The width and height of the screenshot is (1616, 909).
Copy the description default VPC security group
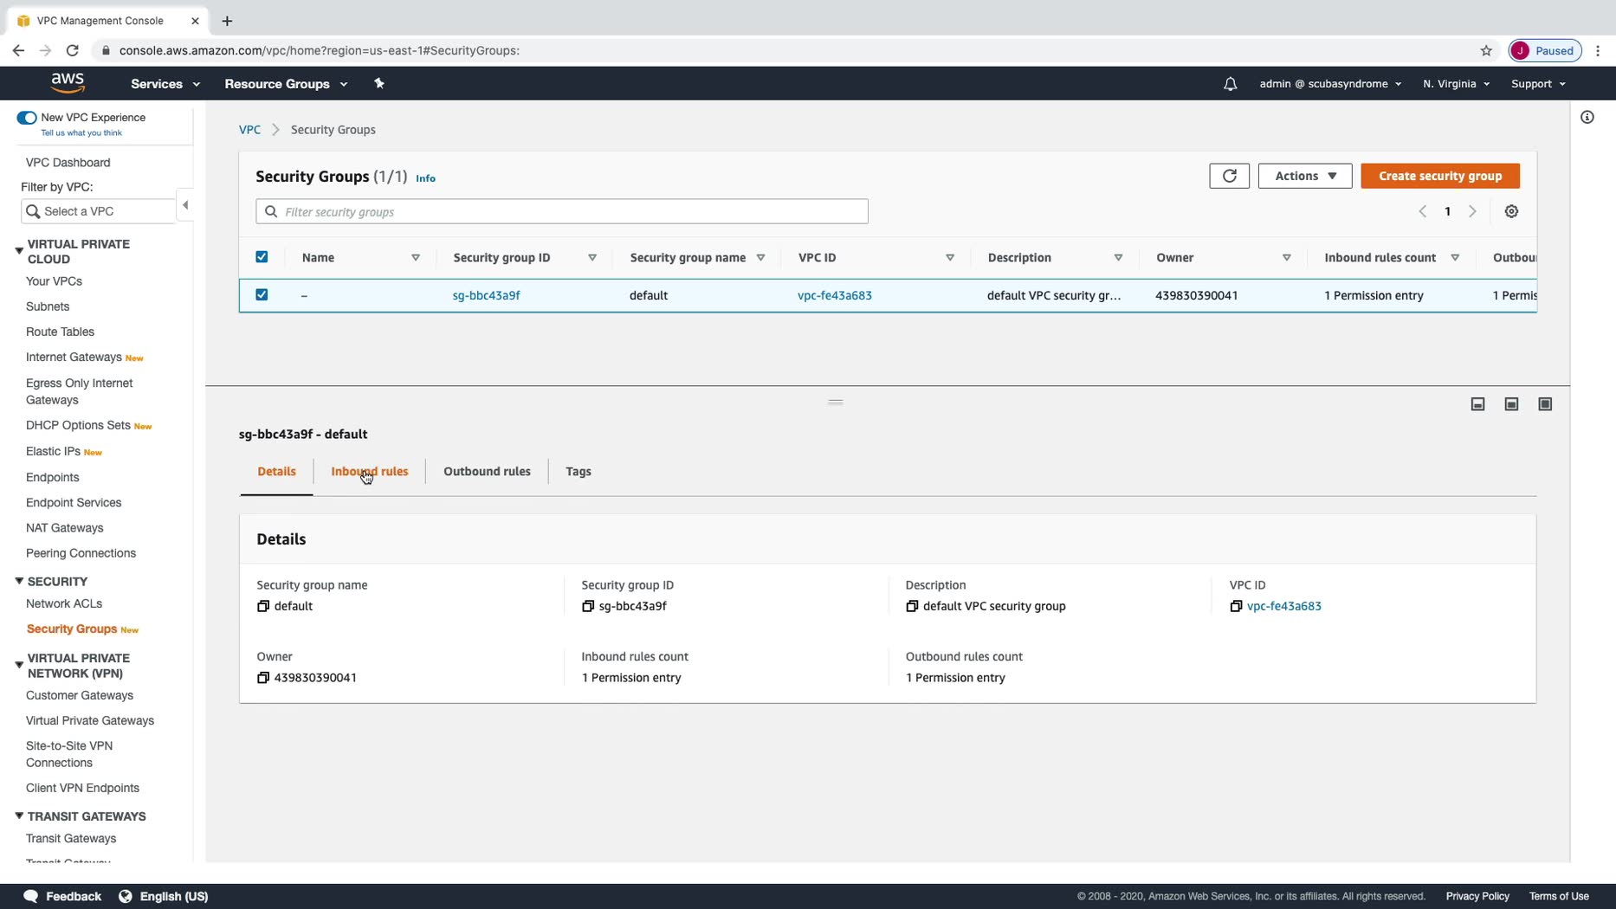tap(912, 606)
